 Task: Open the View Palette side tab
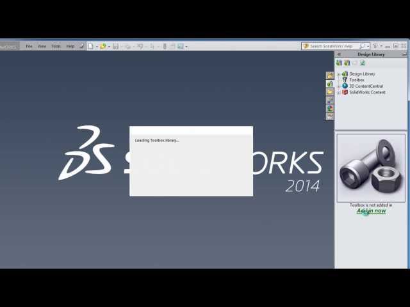tap(330, 100)
